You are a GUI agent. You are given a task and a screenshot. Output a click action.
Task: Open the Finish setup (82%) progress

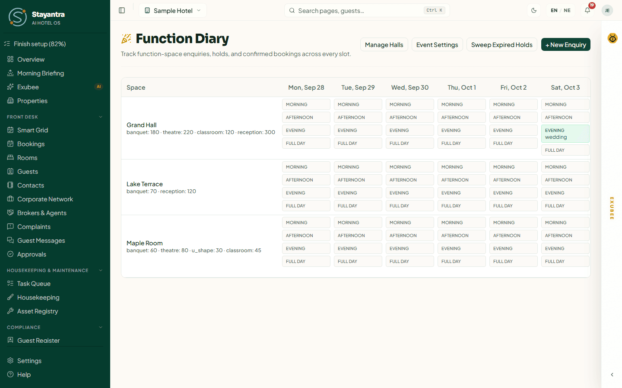click(55, 44)
